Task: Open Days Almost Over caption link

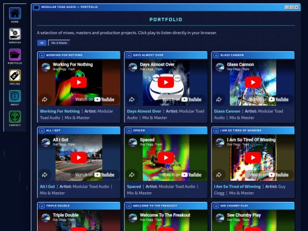Action: 144,111
